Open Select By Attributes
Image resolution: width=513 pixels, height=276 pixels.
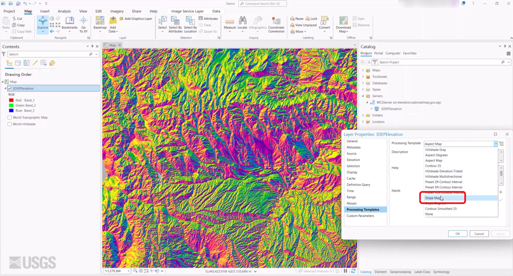175,24
